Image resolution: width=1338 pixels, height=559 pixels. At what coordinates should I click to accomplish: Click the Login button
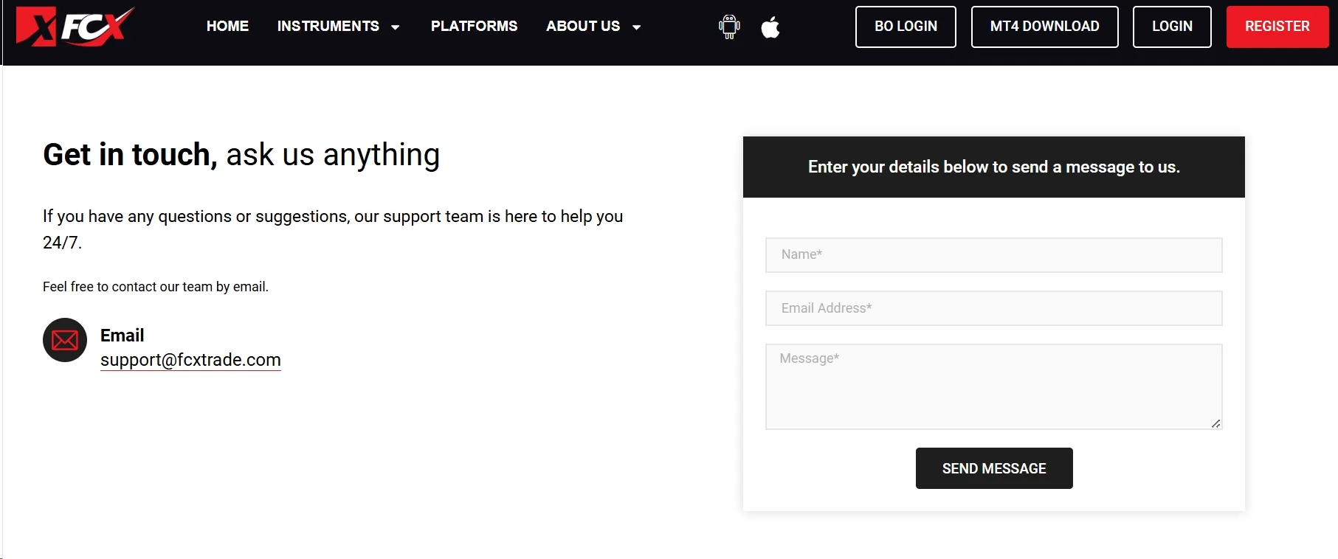coord(1172,27)
